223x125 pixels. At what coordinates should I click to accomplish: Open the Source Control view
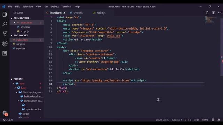pyautogui.click(x=5, y=34)
